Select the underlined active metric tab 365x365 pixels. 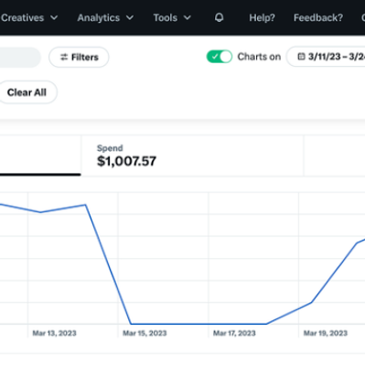40,156
